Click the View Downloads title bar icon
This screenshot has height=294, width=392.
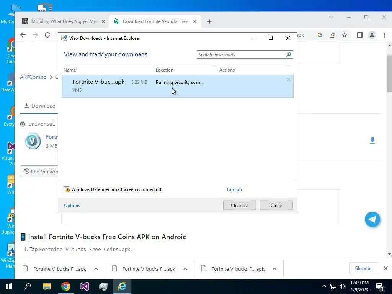pyautogui.click(x=64, y=38)
